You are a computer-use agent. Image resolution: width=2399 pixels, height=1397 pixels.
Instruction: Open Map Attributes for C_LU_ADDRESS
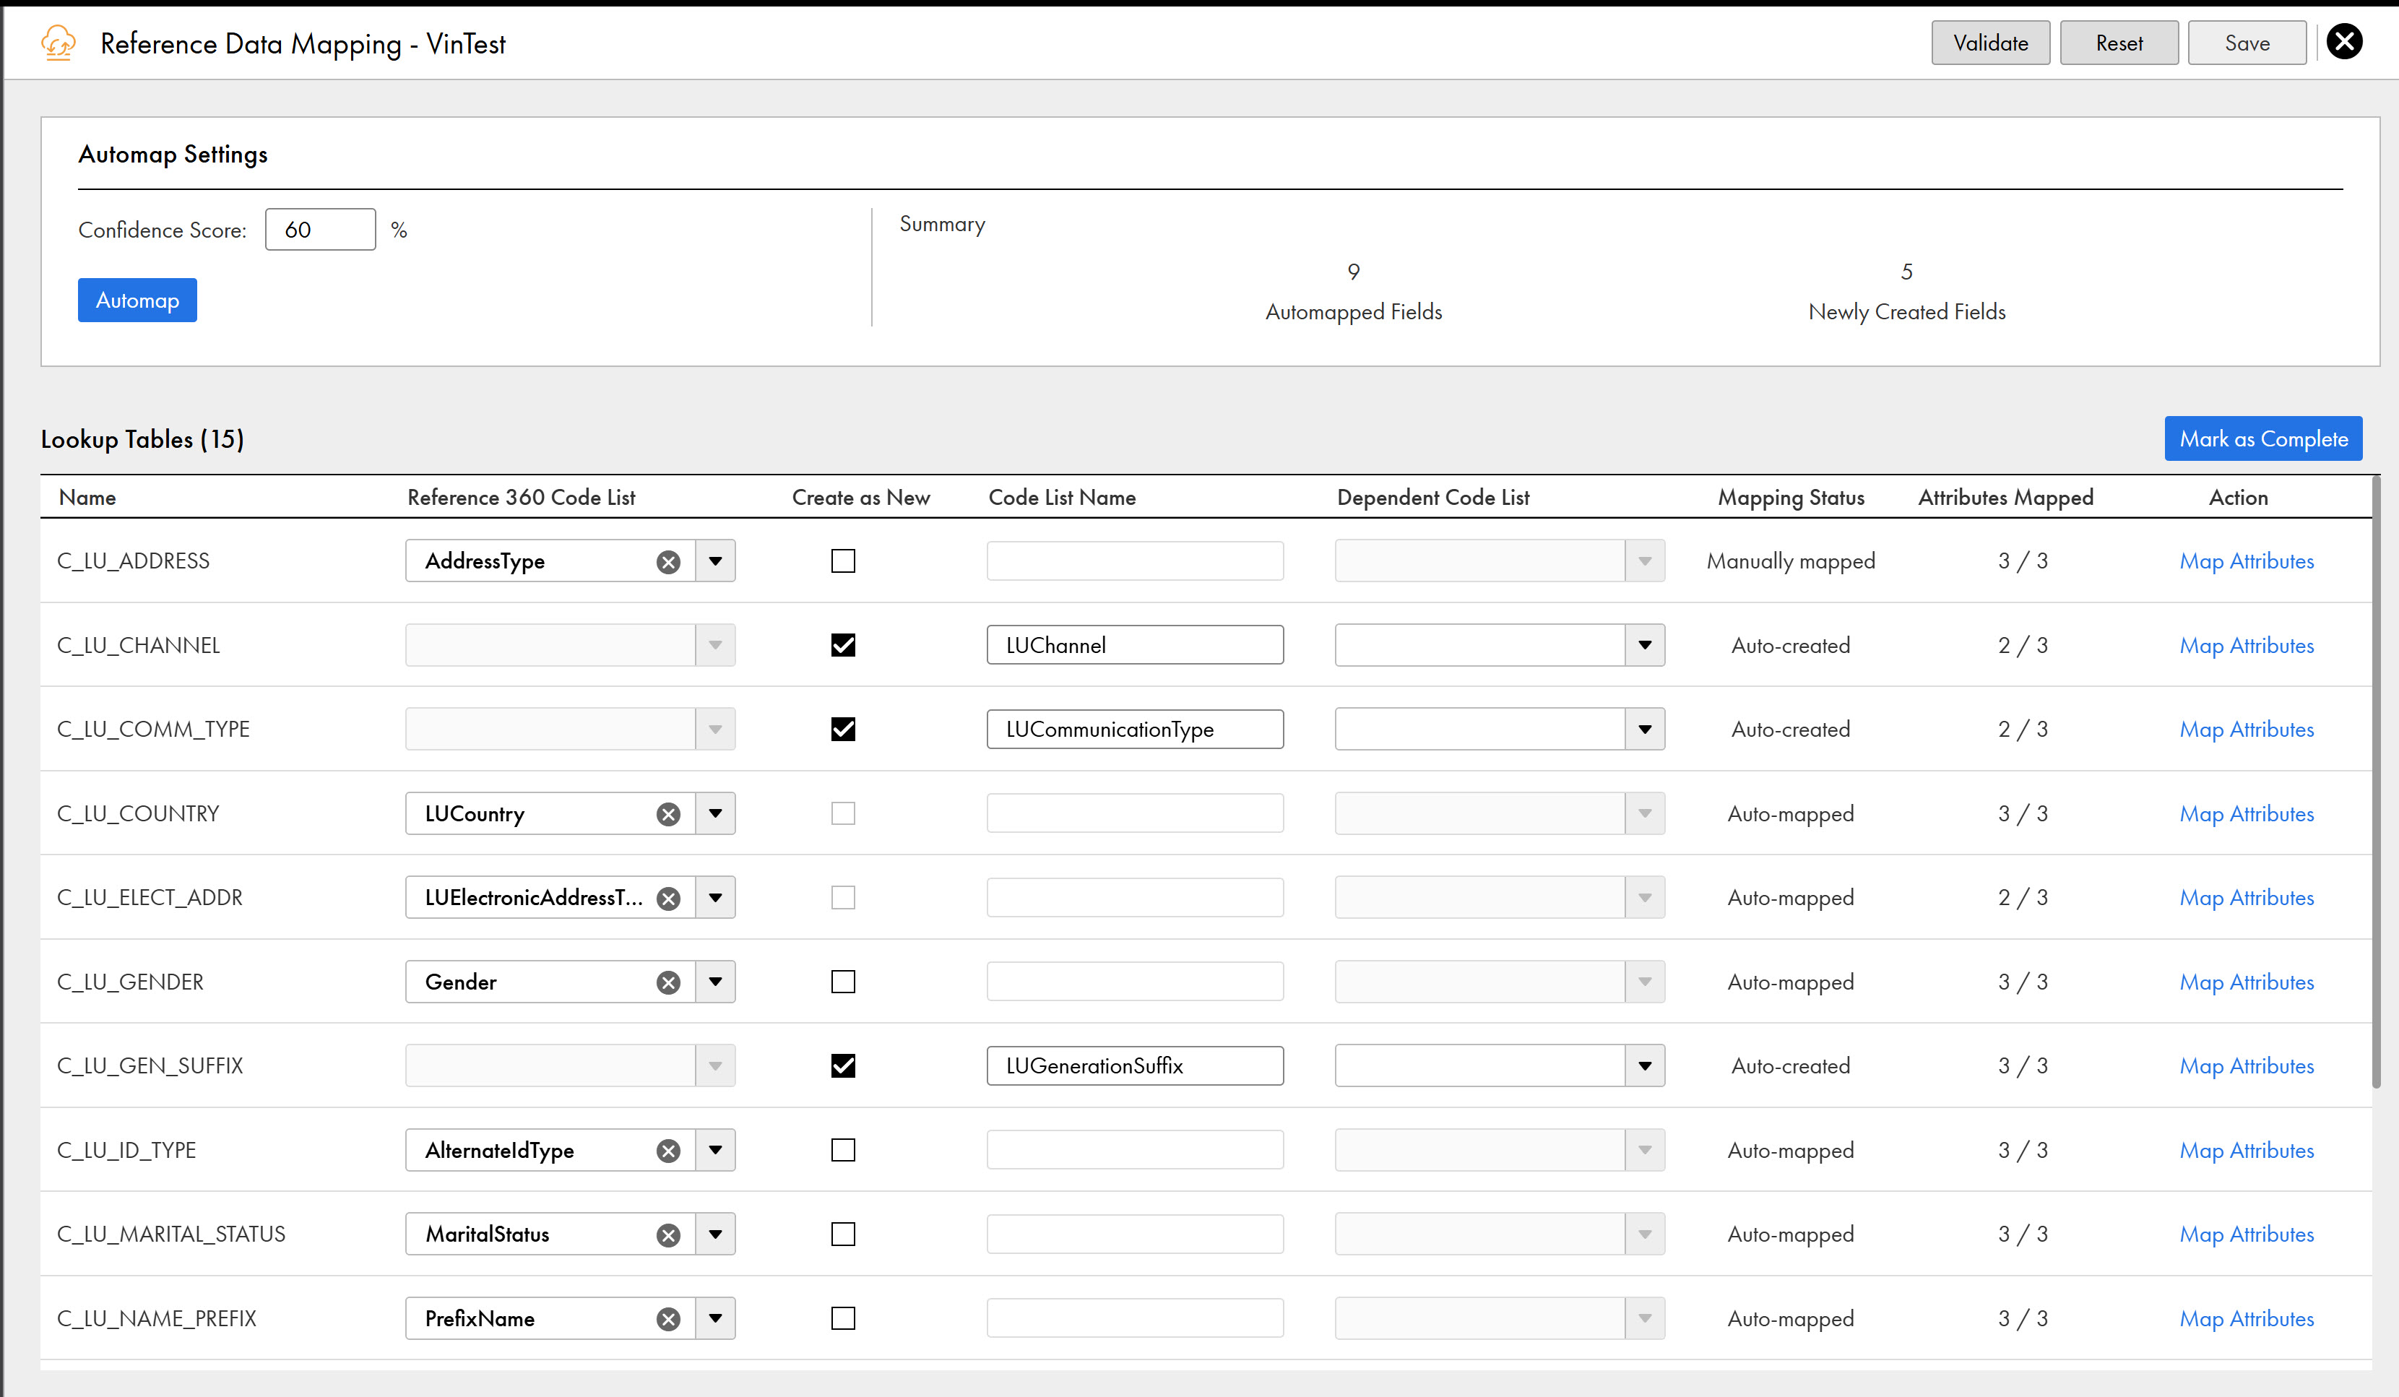(2246, 561)
